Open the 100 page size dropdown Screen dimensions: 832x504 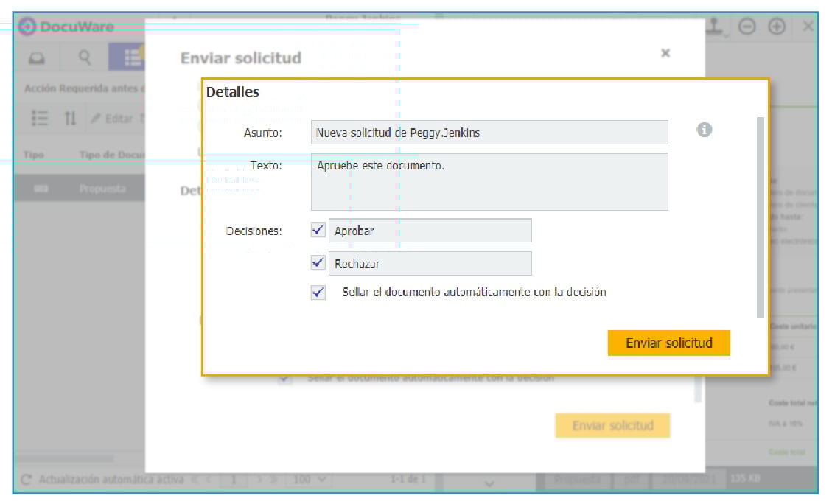[x=310, y=480]
